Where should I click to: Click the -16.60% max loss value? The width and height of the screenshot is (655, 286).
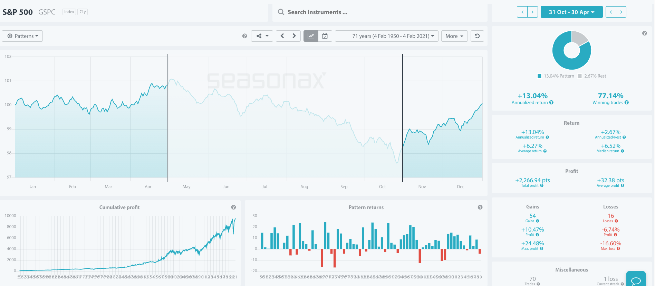coord(610,243)
